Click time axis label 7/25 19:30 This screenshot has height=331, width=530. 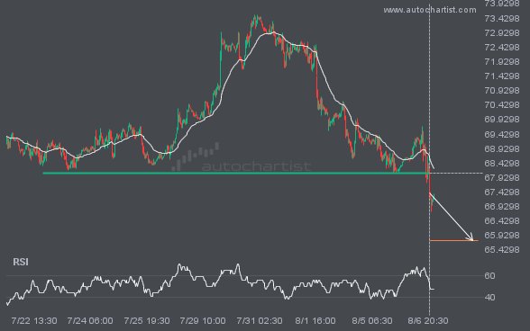pyautogui.click(x=147, y=321)
